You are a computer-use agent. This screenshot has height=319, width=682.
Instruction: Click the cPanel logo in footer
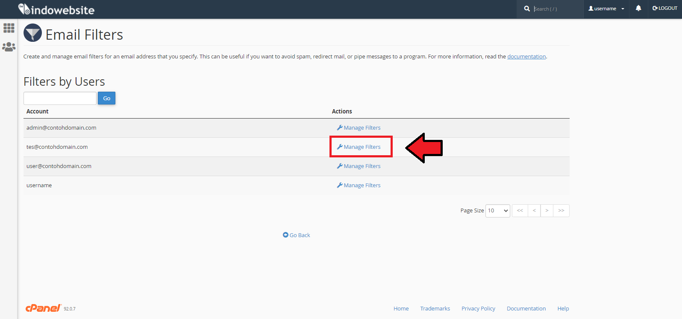[x=43, y=308]
